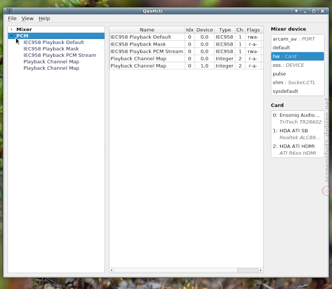Click right arrow of horizontal scrollbar
The image size is (332, 289).
(261, 270)
